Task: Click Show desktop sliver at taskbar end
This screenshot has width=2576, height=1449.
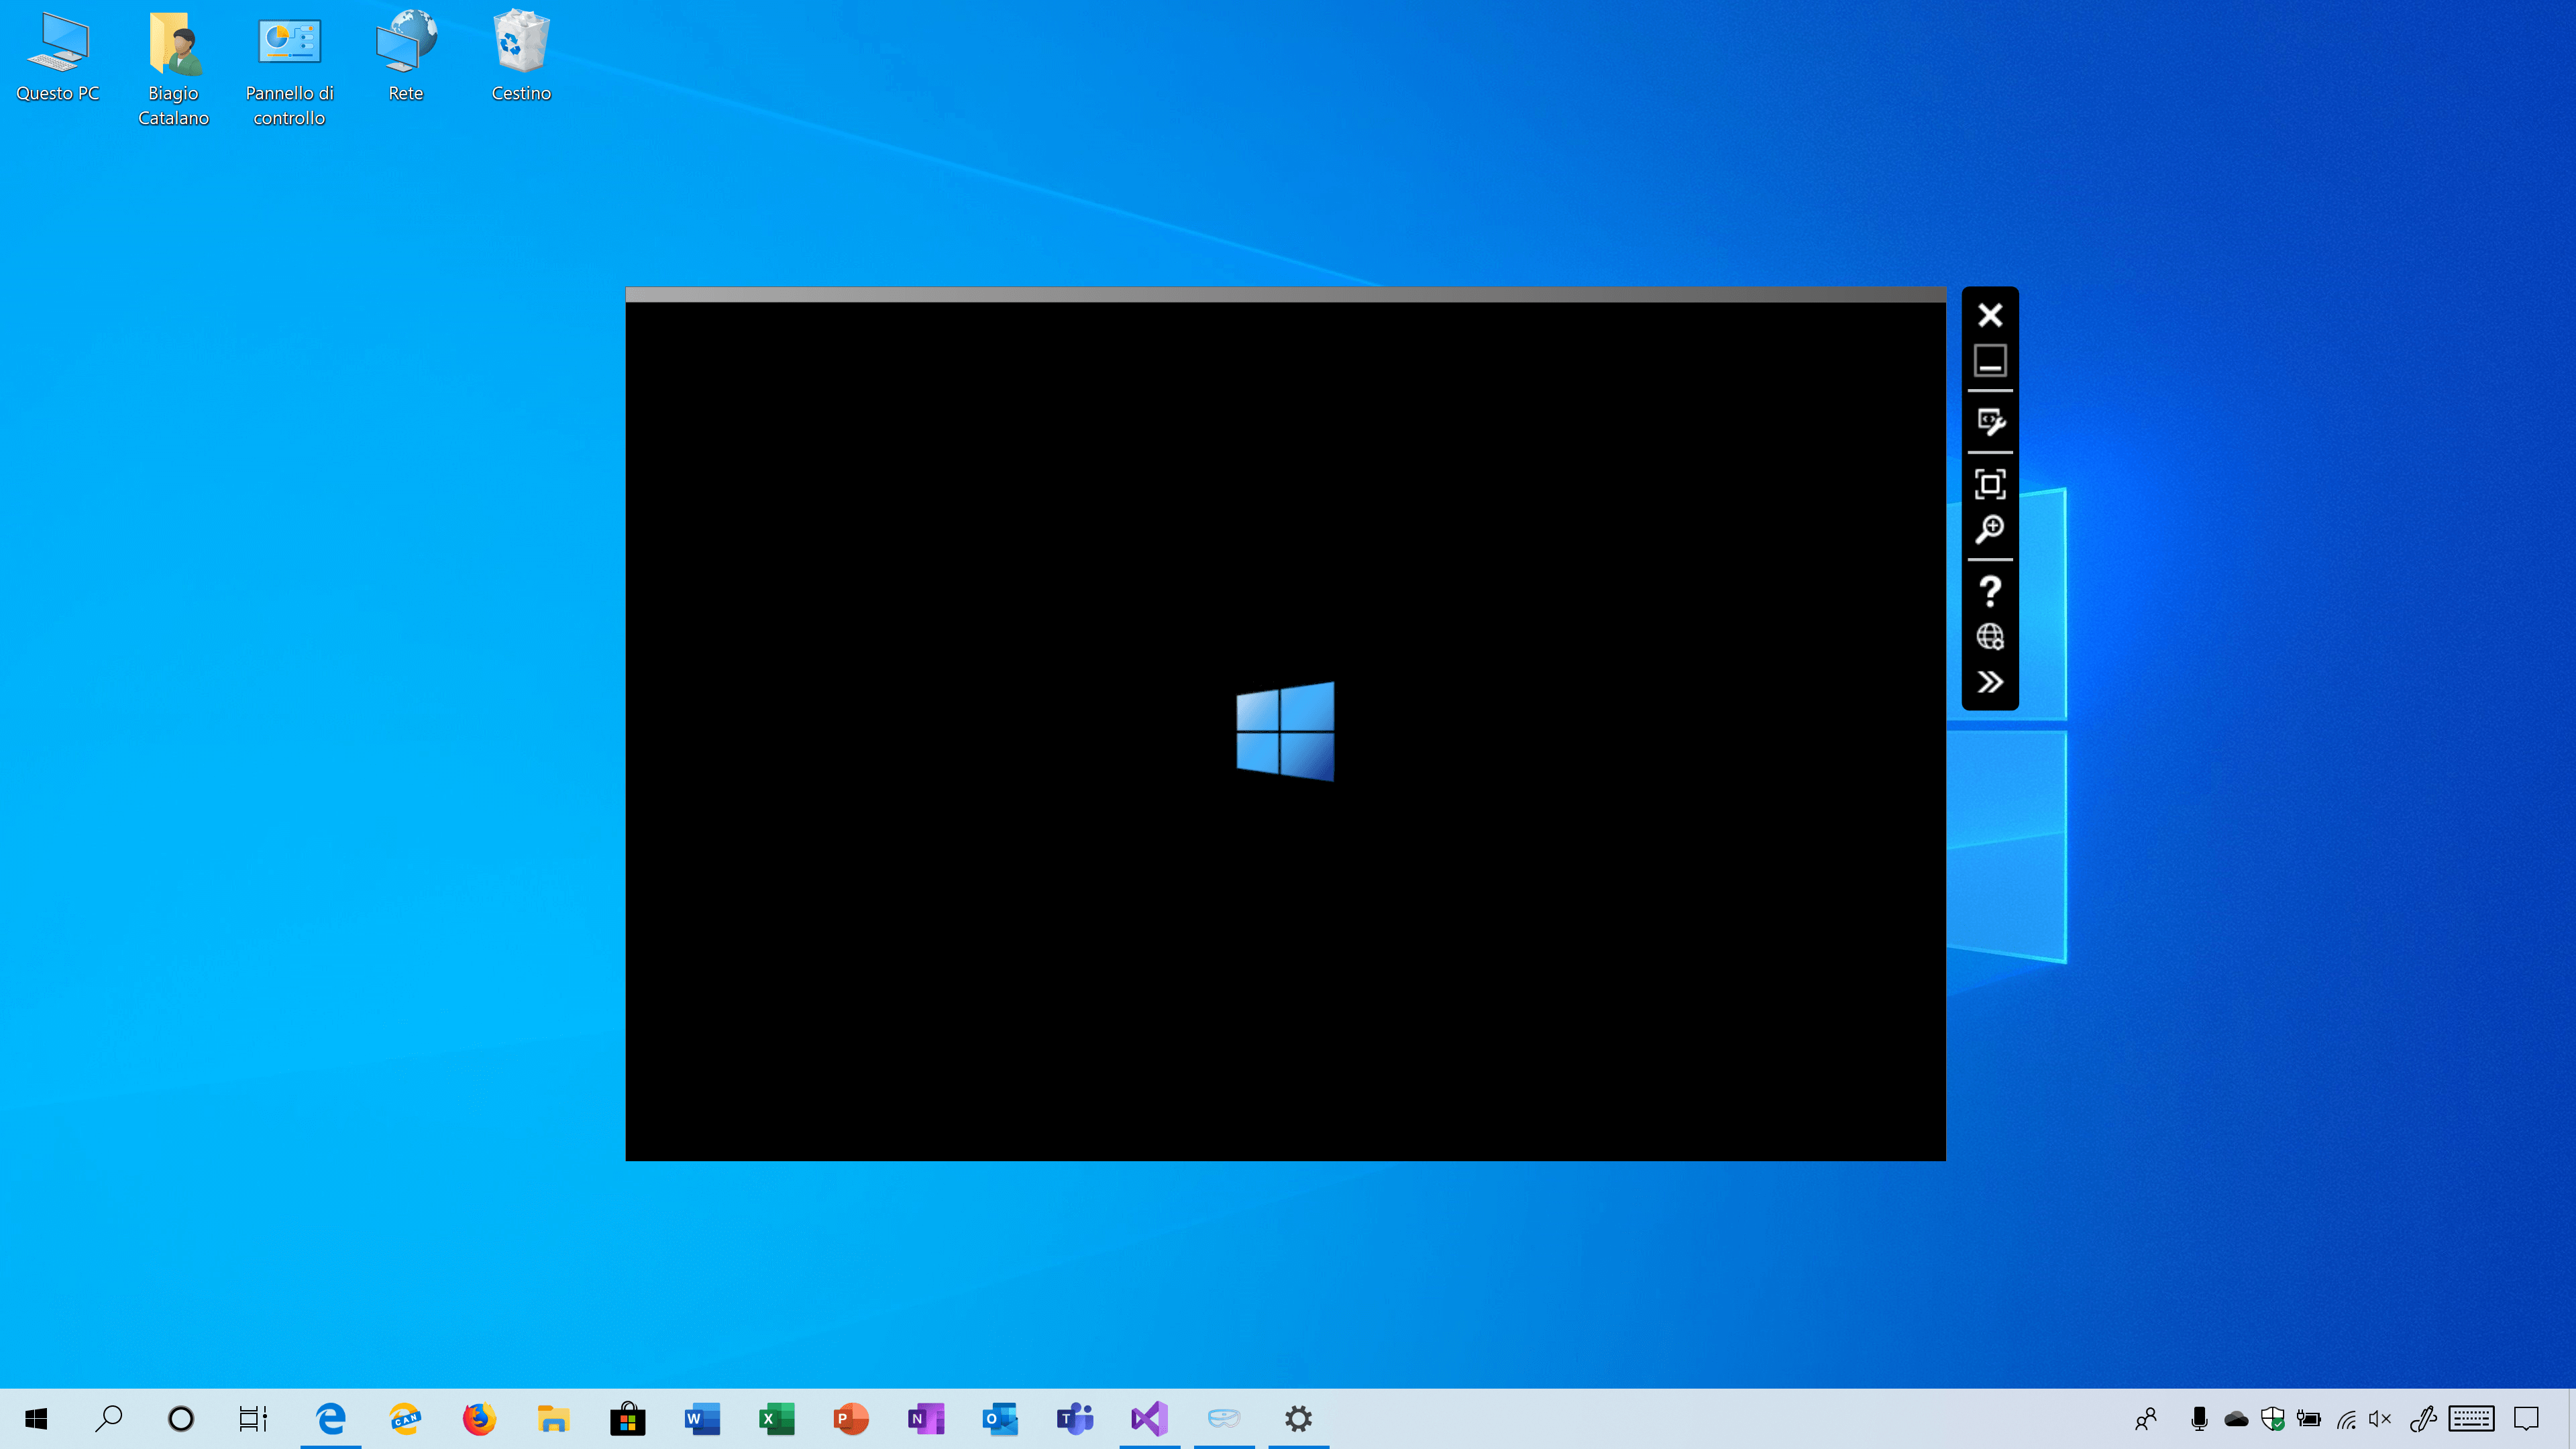Action: [x=2572, y=1418]
